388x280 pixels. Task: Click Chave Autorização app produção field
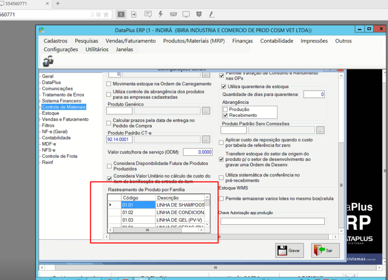coord(273,221)
